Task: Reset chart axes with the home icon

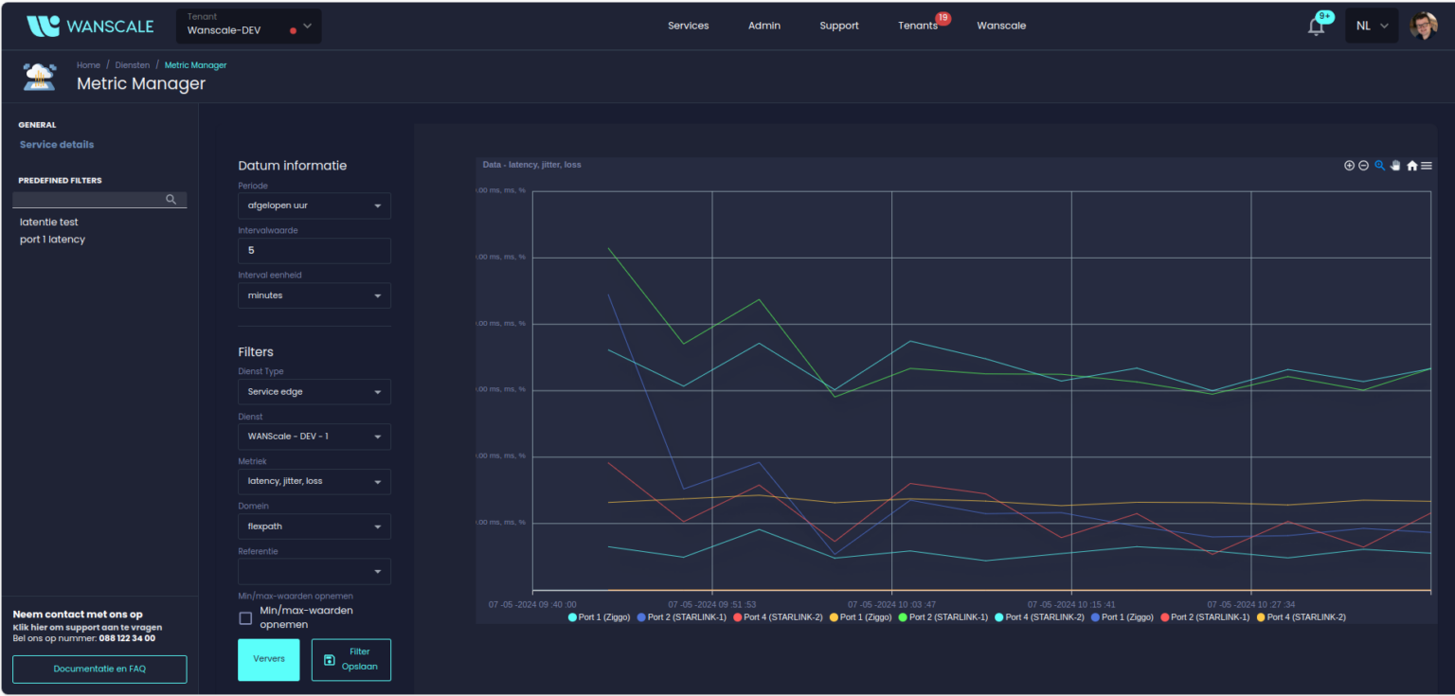Action: pyautogui.click(x=1411, y=165)
